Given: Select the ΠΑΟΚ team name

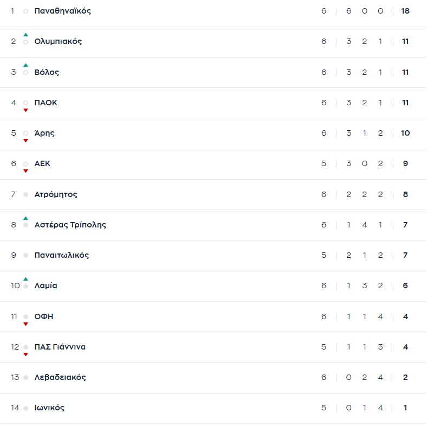Looking at the screenshot, I should [46, 103].
